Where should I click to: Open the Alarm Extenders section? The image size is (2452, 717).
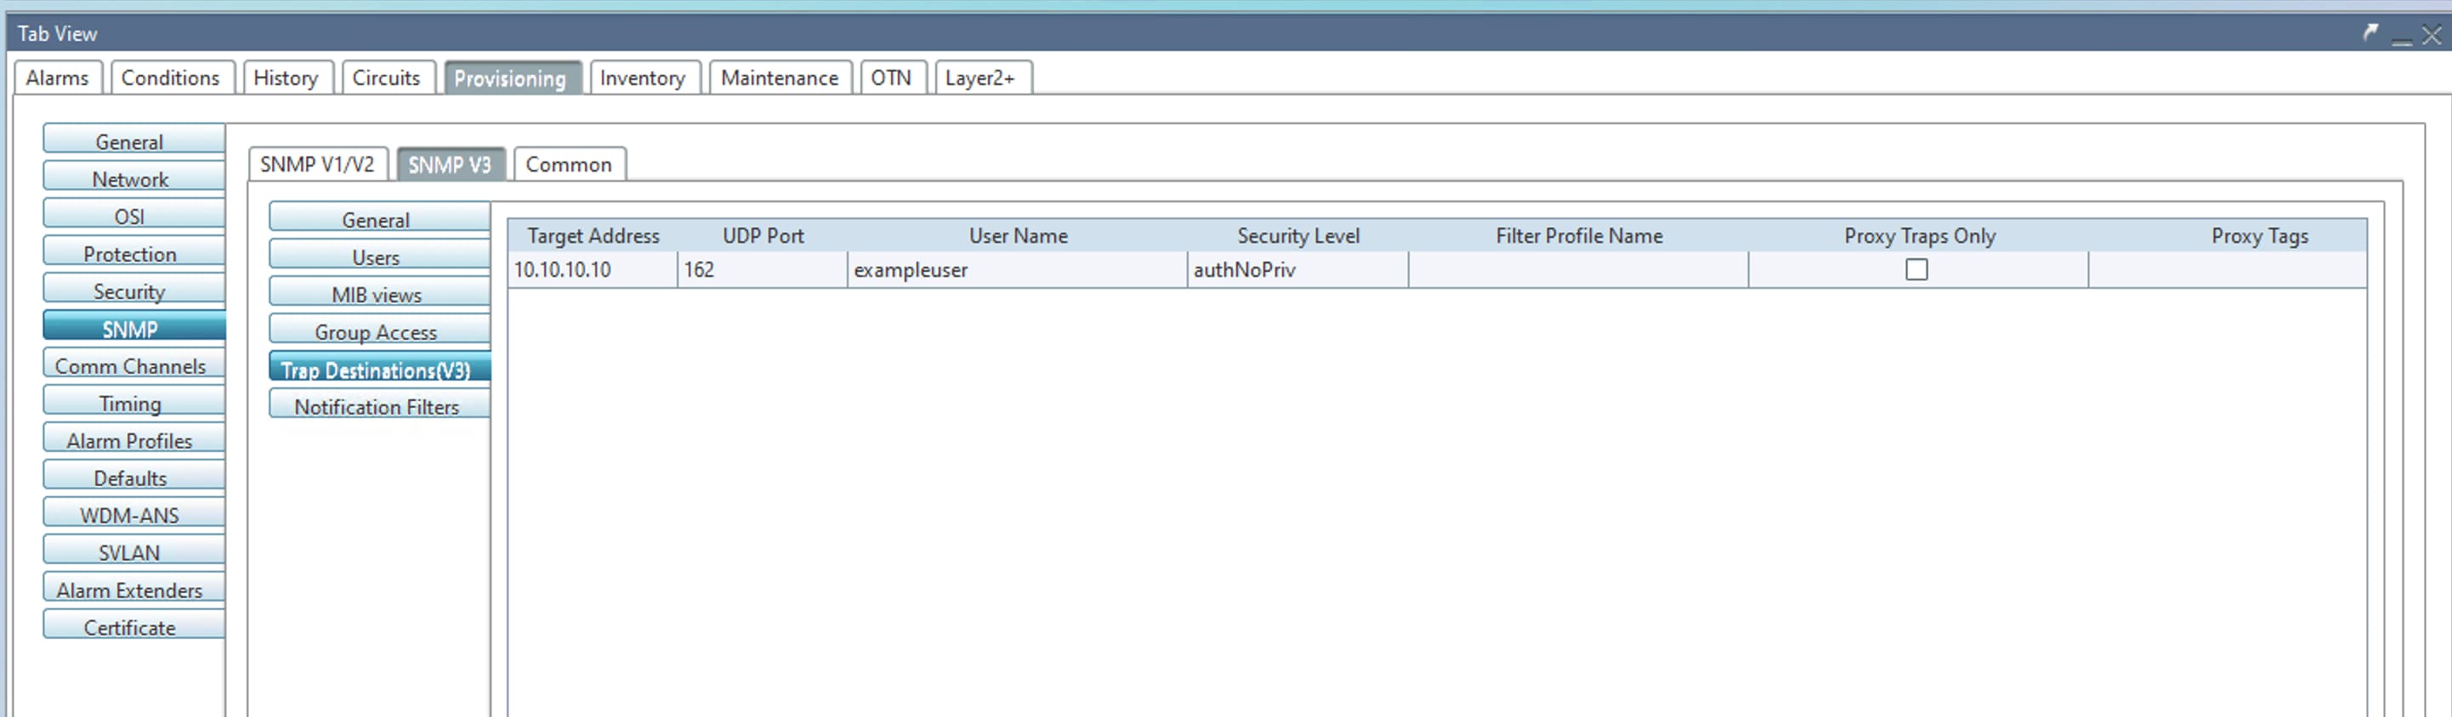tap(134, 589)
